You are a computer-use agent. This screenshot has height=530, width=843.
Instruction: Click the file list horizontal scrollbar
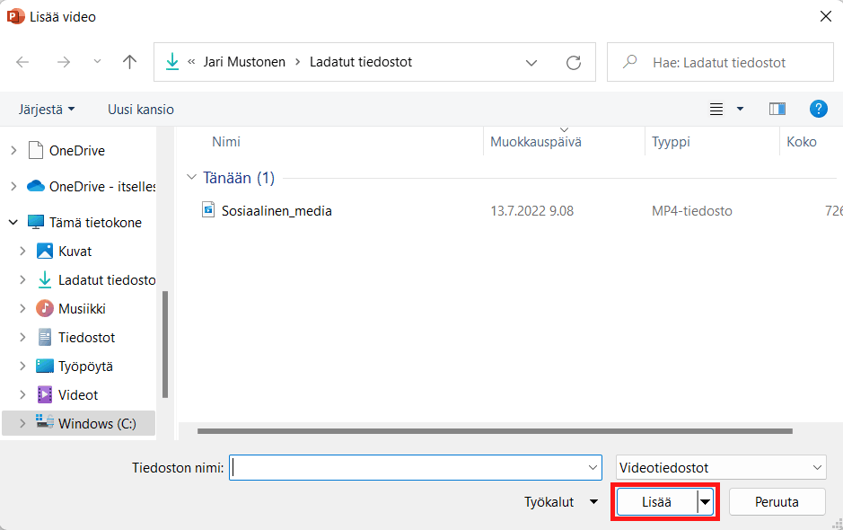point(495,431)
